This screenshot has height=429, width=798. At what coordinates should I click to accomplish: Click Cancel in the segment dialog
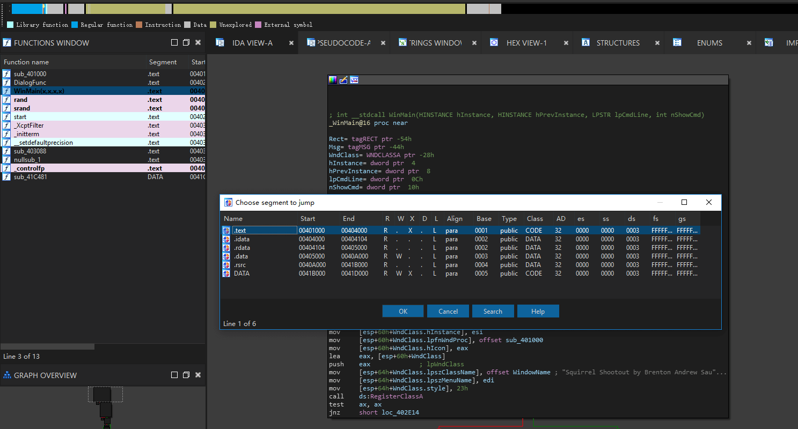pyautogui.click(x=448, y=312)
